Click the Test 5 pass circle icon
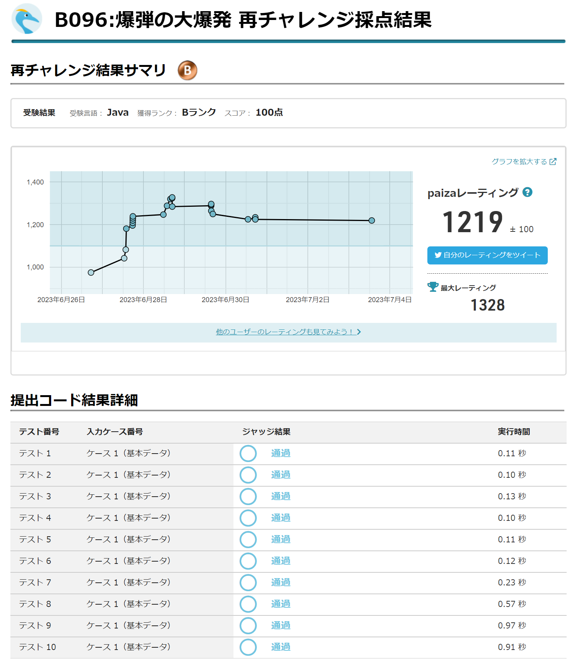The image size is (577, 665). [248, 540]
